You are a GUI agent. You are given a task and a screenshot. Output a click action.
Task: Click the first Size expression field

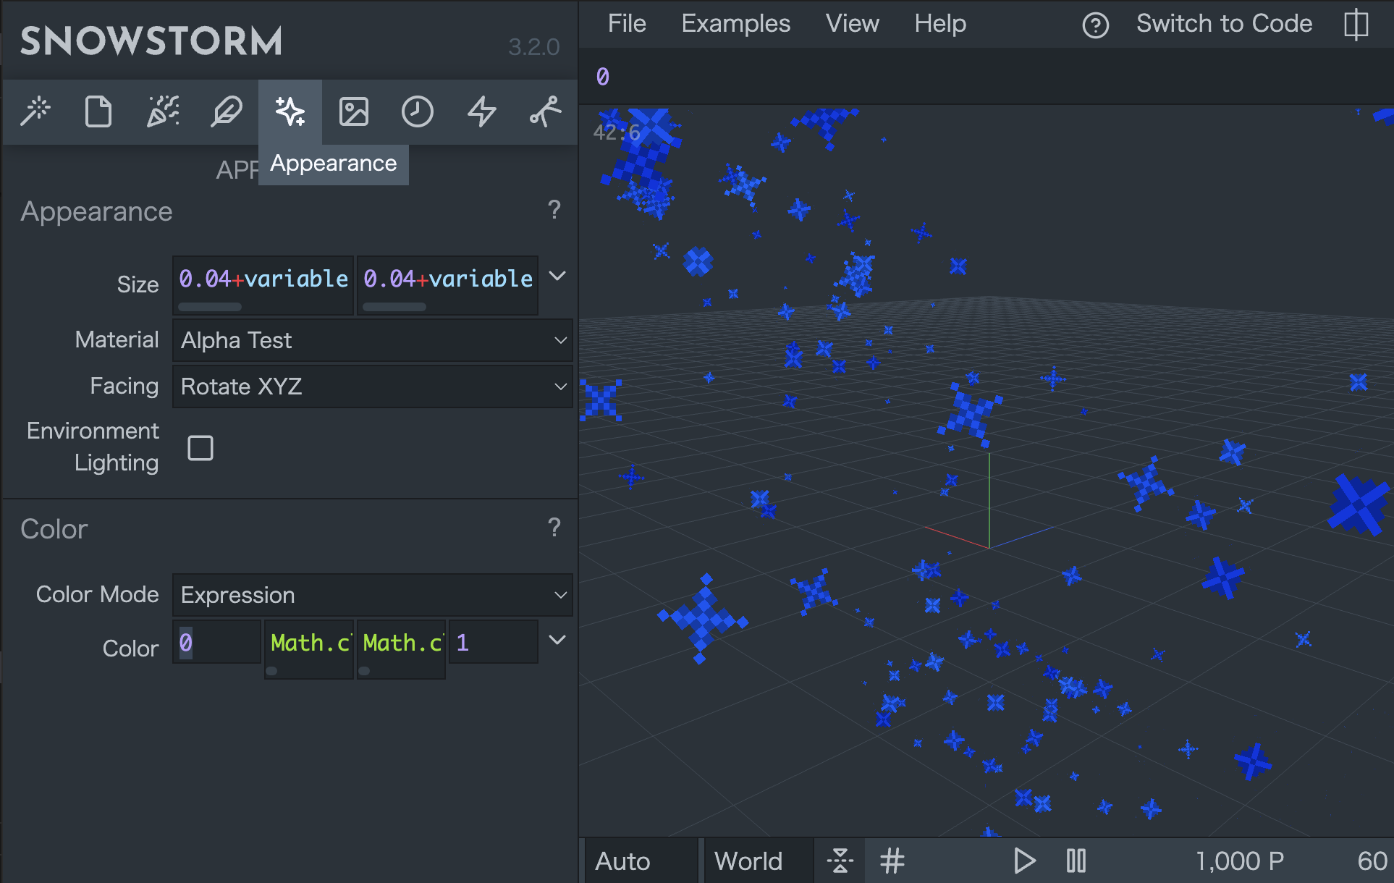[x=263, y=279]
